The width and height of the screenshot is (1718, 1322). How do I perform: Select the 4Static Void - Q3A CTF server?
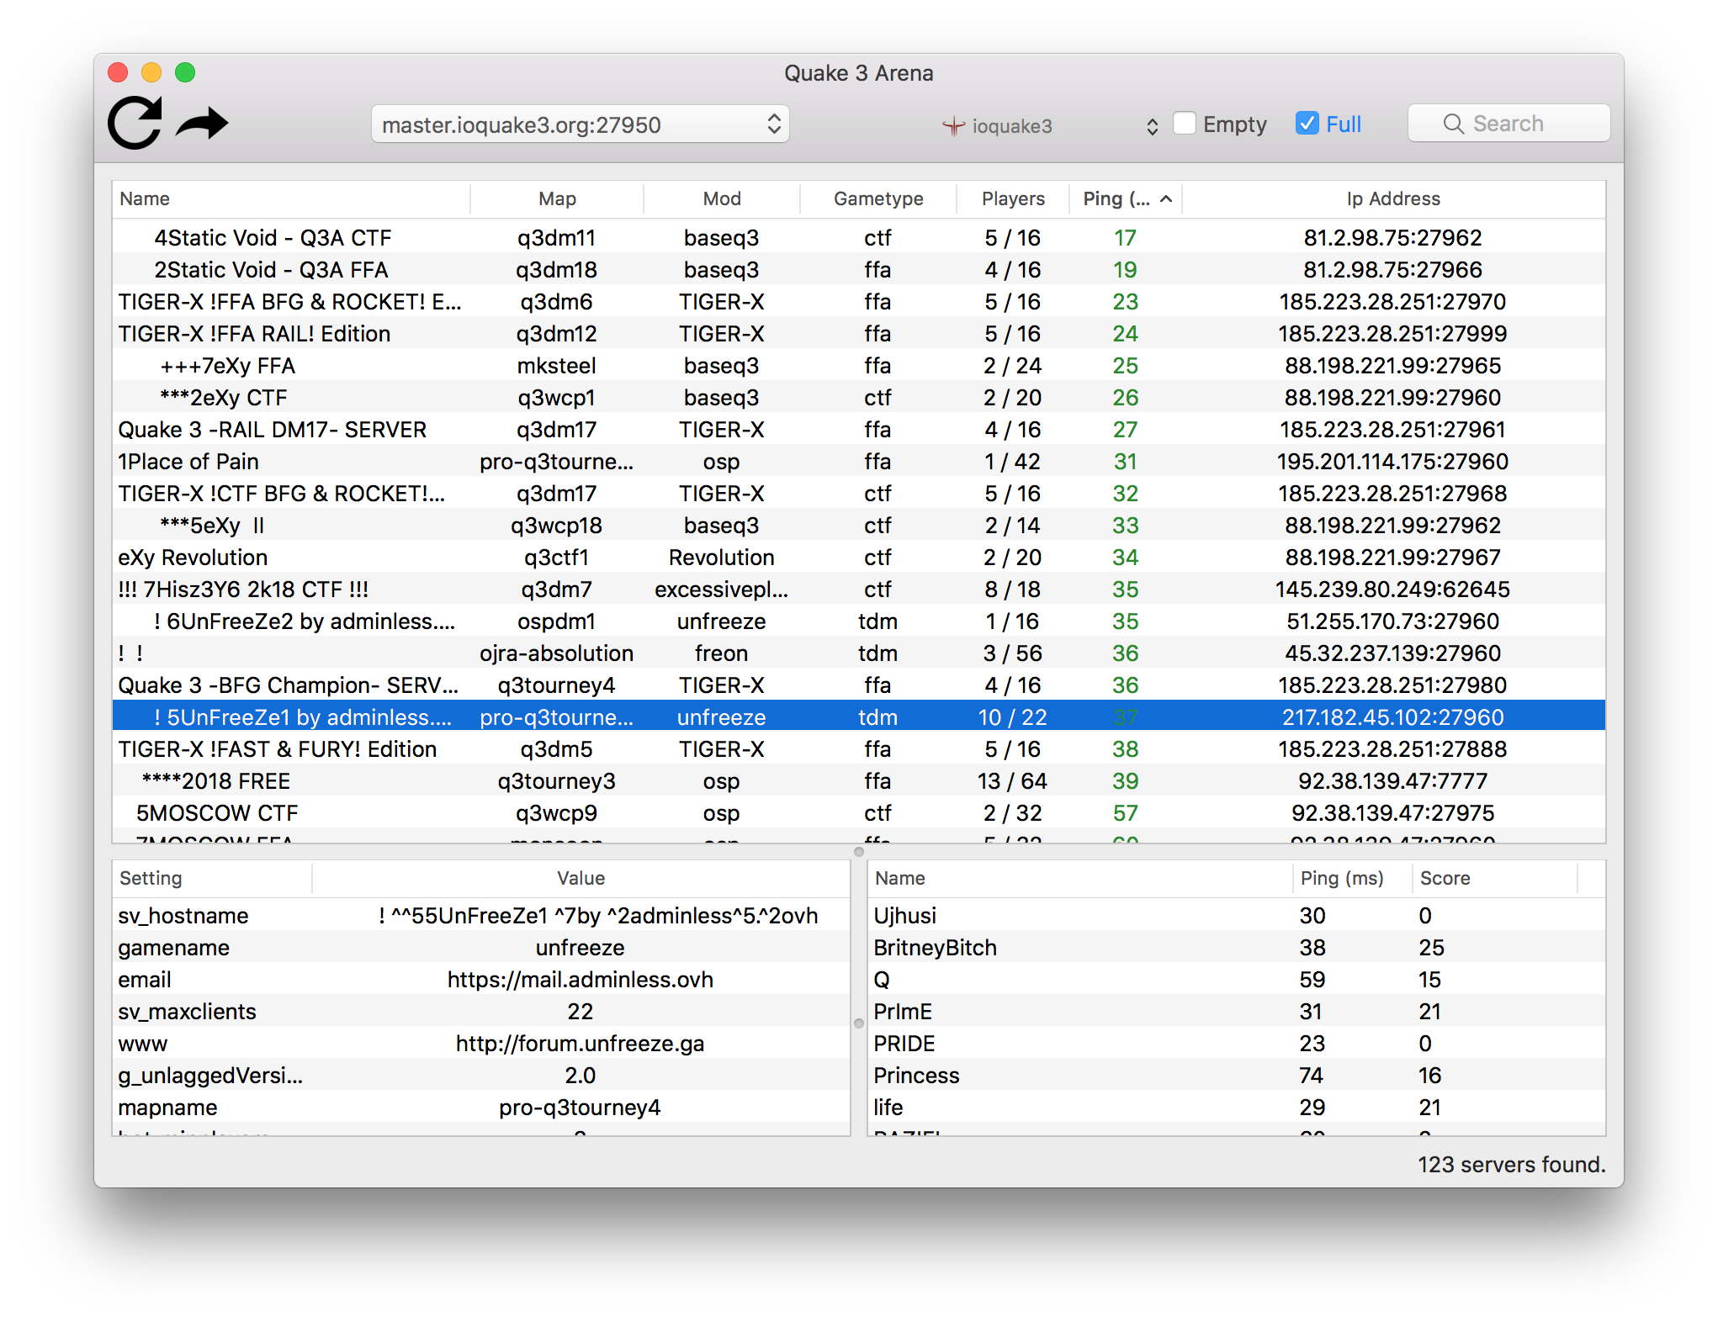pos(858,238)
